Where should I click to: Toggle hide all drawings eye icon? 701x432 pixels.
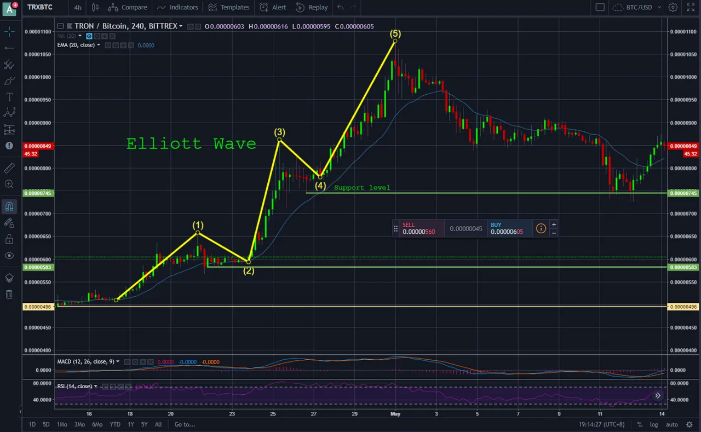coord(9,256)
